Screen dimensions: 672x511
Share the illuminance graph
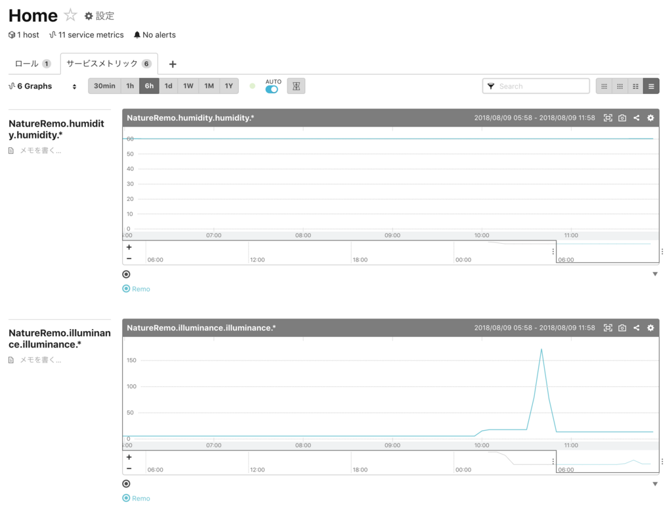click(637, 328)
